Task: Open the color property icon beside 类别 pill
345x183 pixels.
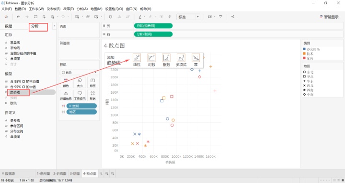Action: click(63, 106)
